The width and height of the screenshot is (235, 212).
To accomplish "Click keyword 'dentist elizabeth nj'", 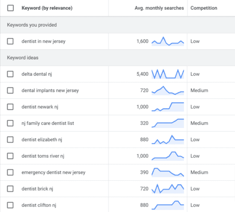I will click(x=42, y=139).
